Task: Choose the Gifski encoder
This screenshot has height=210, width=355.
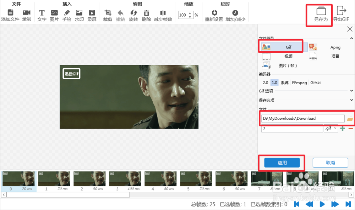Action: pos(315,83)
